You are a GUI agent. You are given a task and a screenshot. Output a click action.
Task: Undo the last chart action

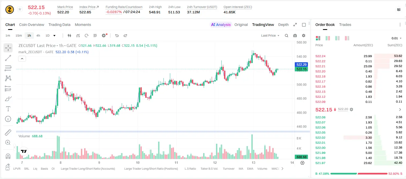coord(117,36)
